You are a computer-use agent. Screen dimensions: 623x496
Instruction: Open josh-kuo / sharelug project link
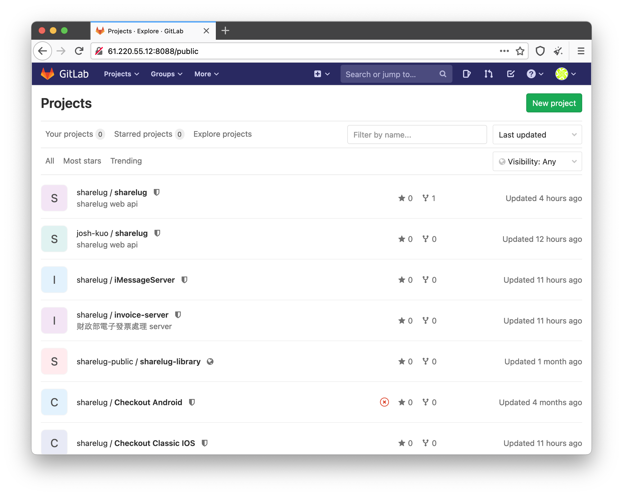112,233
